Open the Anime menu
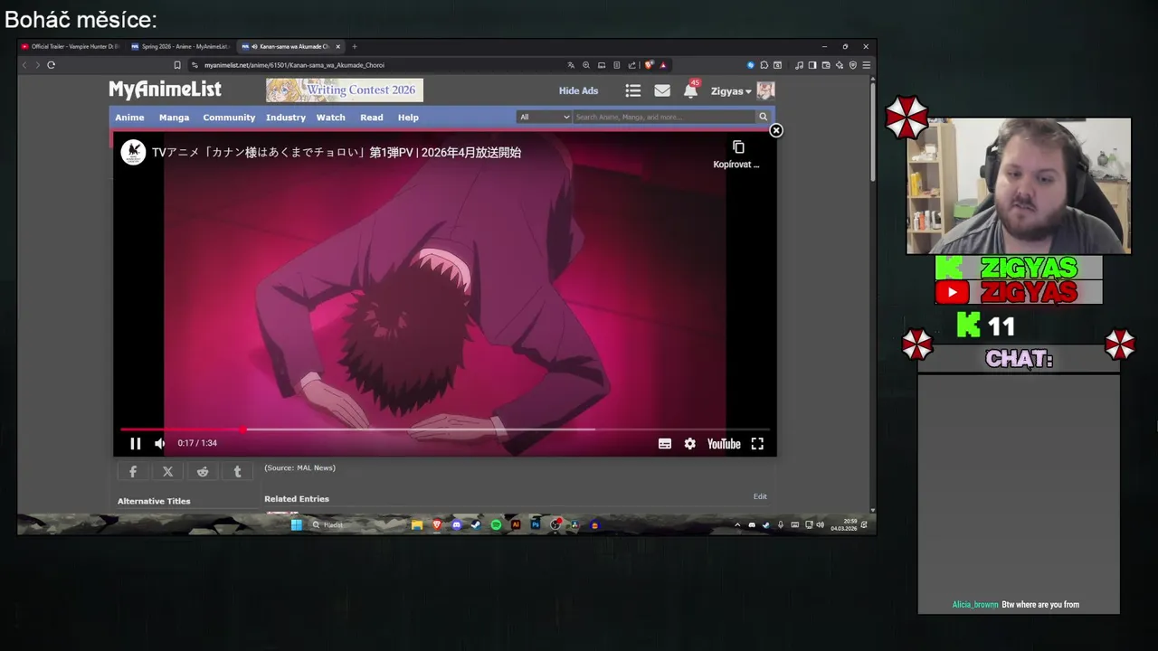This screenshot has width=1158, height=651. (129, 118)
